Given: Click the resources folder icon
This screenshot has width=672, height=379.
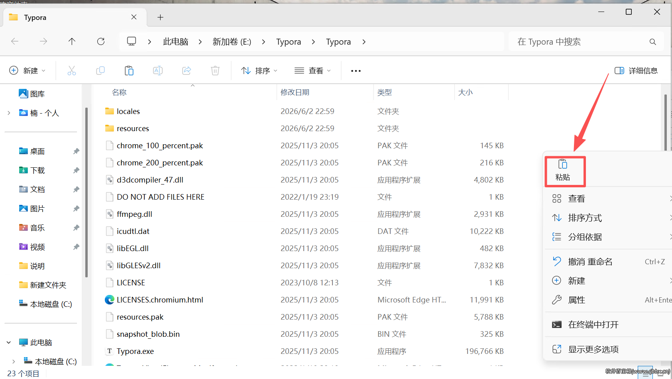Looking at the screenshot, I should pyautogui.click(x=109, y=128).
